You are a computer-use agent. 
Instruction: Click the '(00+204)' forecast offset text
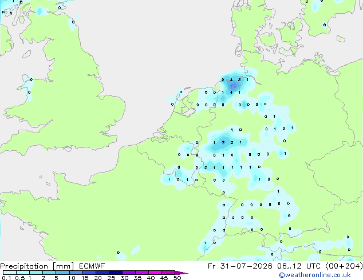344,266
